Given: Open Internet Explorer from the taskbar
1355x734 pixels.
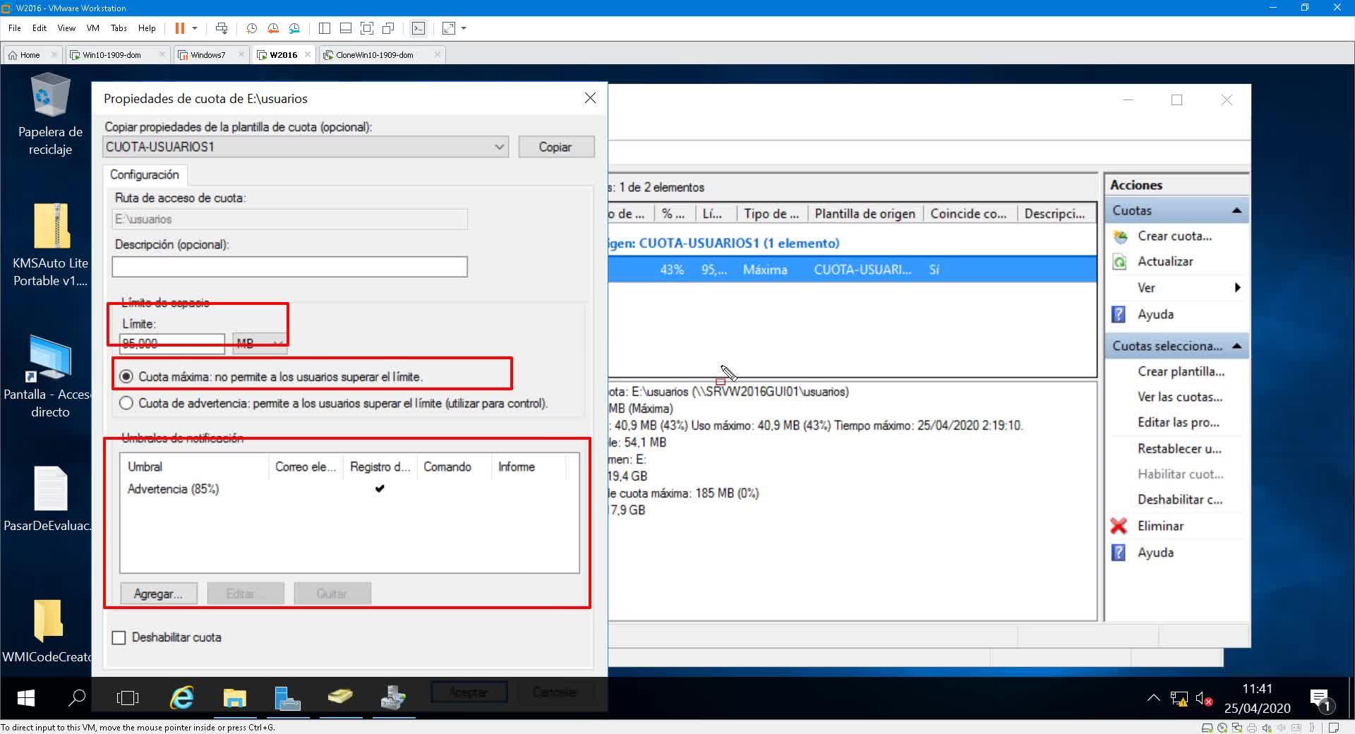Looking at the screenshot, I should pos(182,698).
